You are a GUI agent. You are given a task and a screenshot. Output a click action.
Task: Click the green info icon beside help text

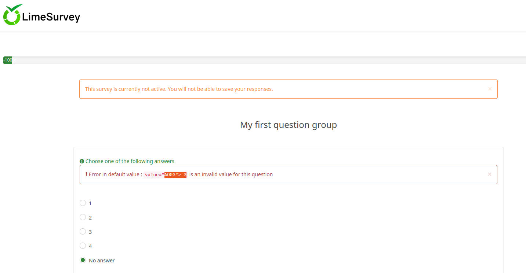(82, 161)
